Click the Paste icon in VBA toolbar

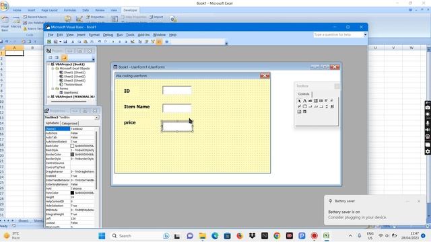click(x=86, y=42)
